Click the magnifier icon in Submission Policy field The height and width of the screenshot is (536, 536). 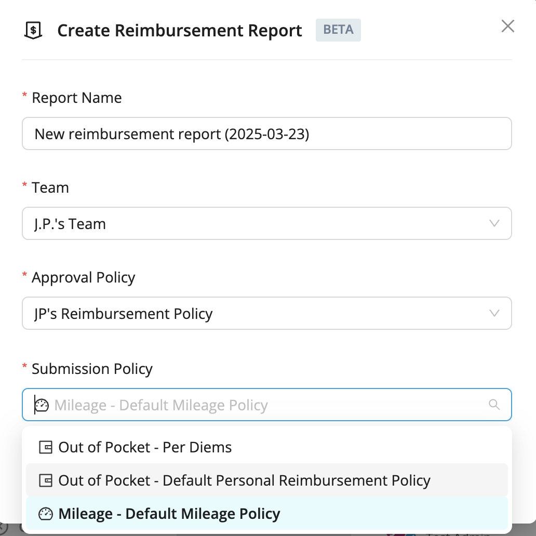point(494,405)
